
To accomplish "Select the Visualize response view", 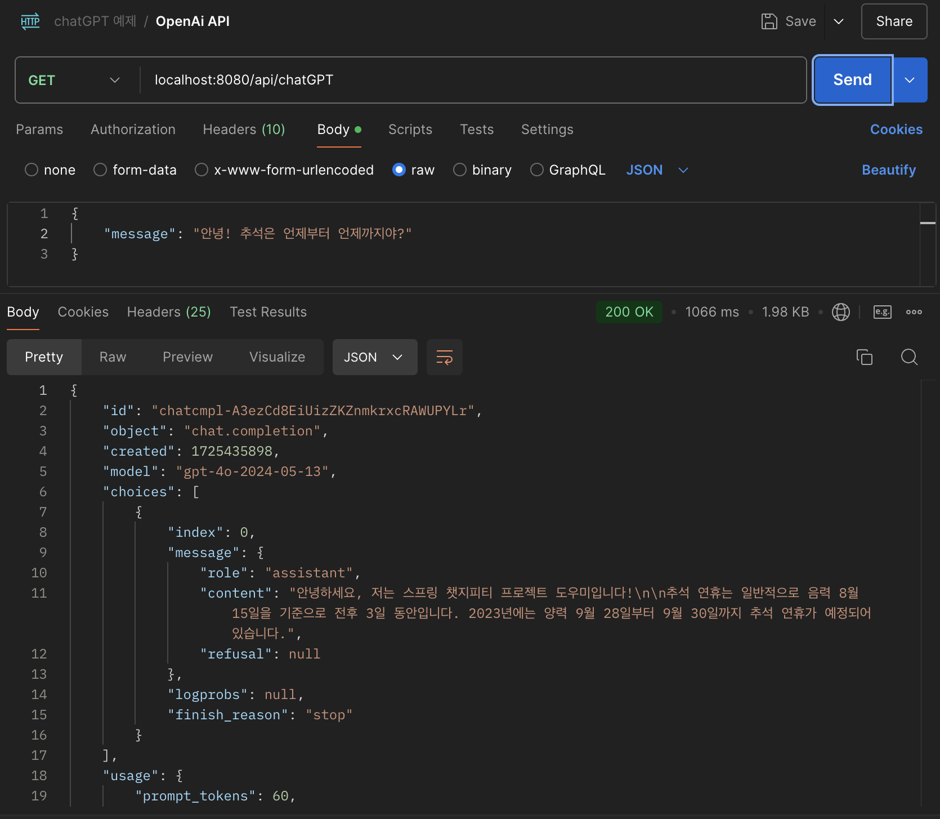I will pos(277,357).
